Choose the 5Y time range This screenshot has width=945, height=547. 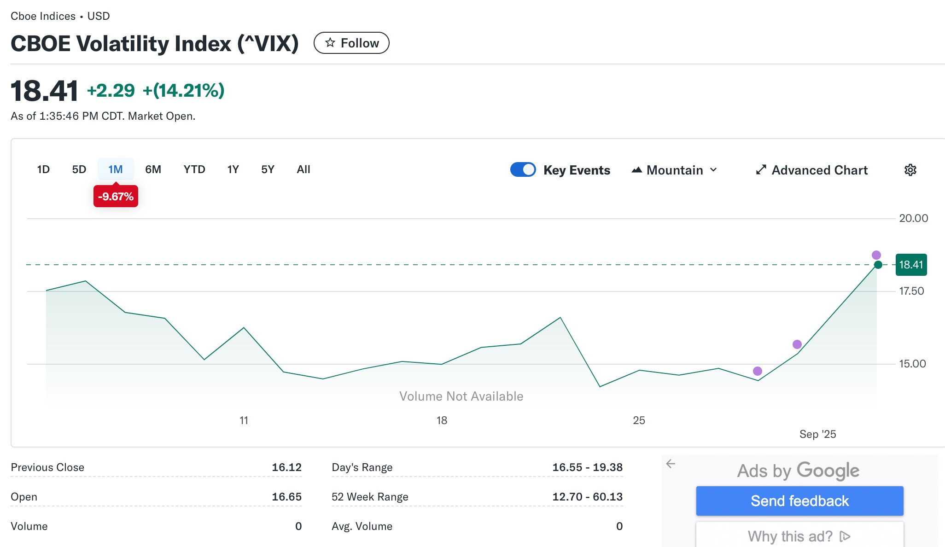coord(268,169)
